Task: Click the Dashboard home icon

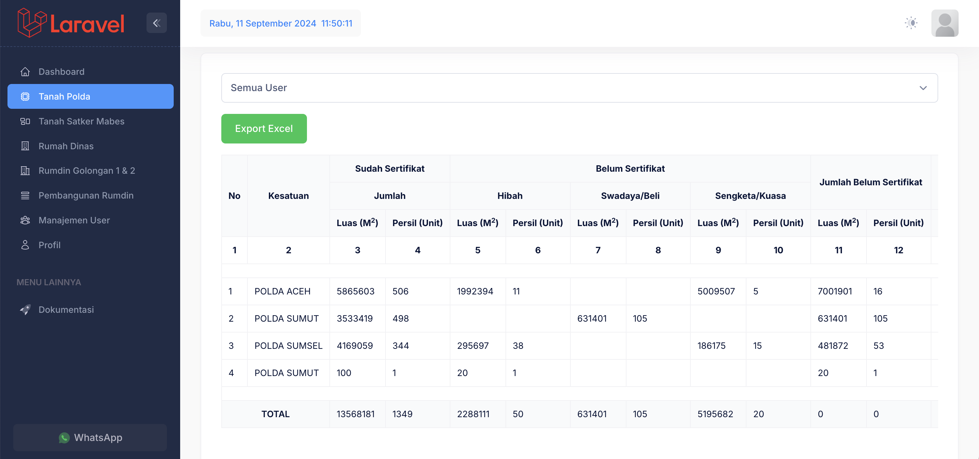Action: (x=25, y=72)
